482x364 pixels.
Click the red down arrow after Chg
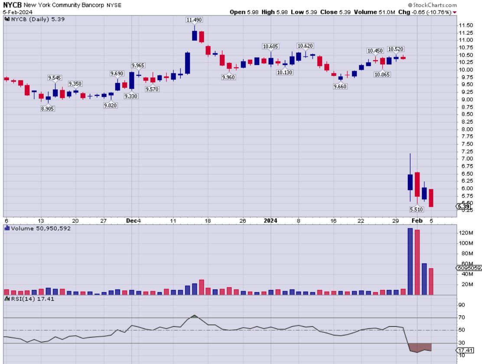tap(455, 12)
